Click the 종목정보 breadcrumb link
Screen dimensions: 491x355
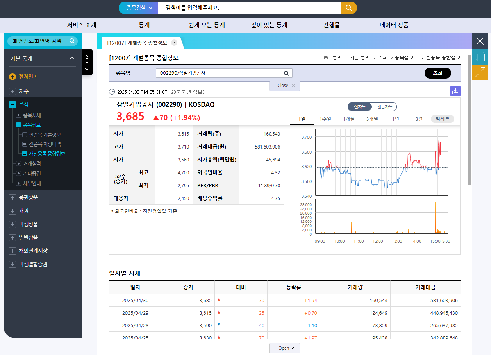(404, 57)
